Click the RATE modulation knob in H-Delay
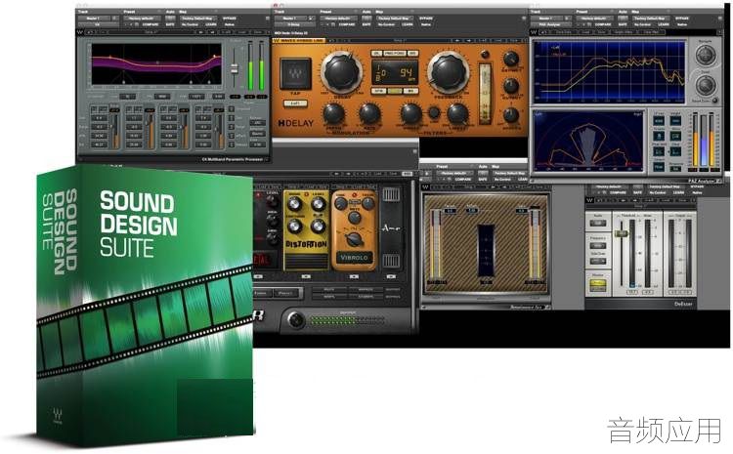Viewport: 733px width, 454px height. tap(369, 114)
